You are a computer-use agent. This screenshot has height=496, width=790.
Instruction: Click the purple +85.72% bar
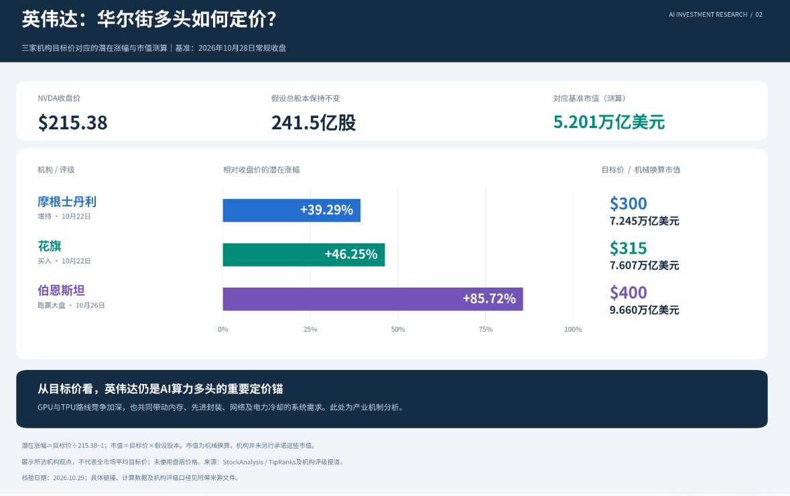click(373, 299)
